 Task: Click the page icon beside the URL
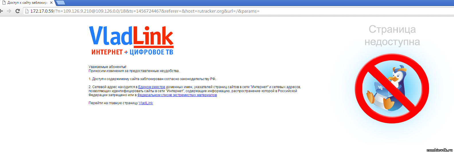point(27,11)
